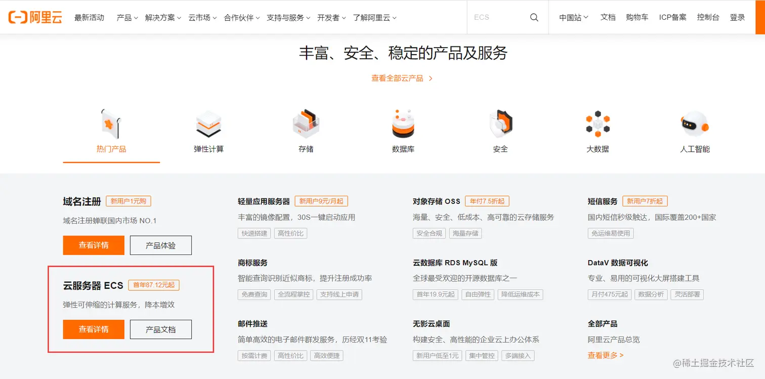
Task: Click 查看详情 under 域名注册
Action: click(x=94, y=245)
